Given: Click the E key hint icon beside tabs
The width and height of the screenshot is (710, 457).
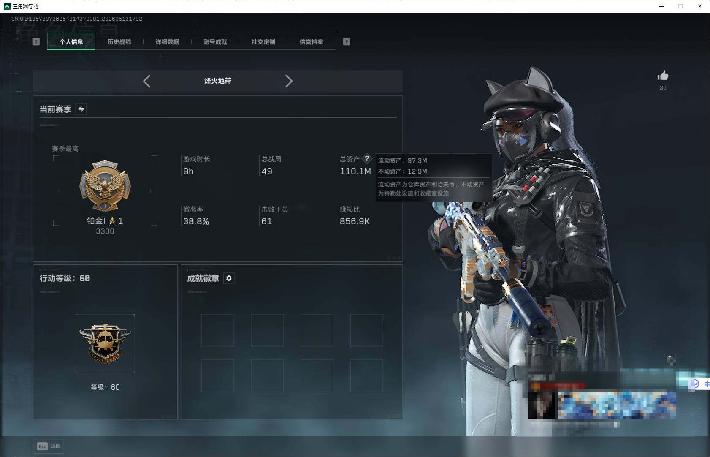Looking at the screenshot, I should click(347, 42).
